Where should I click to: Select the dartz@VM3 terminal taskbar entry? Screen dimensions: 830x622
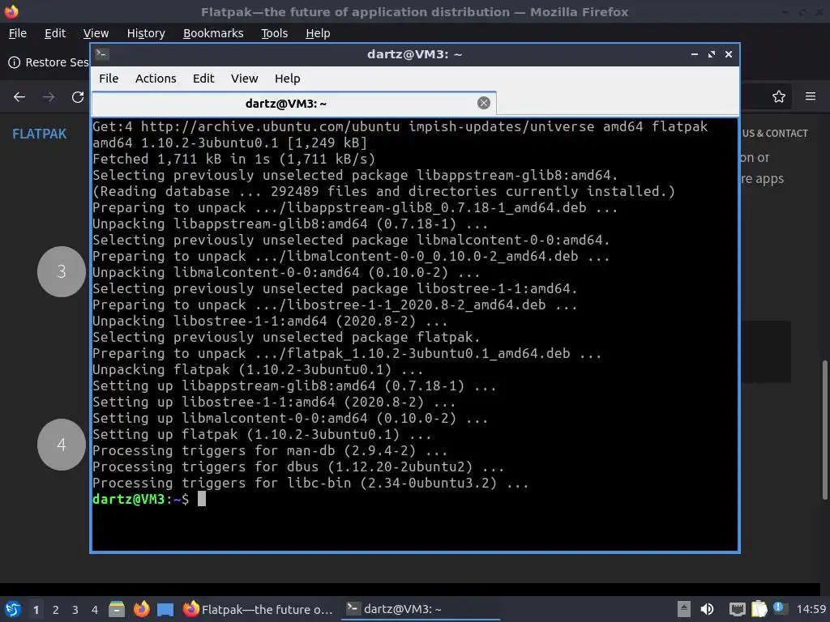pos(421,609)
